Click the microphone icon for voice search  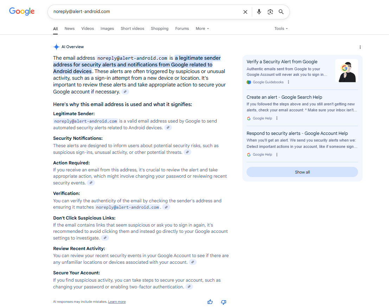[259, 12]
